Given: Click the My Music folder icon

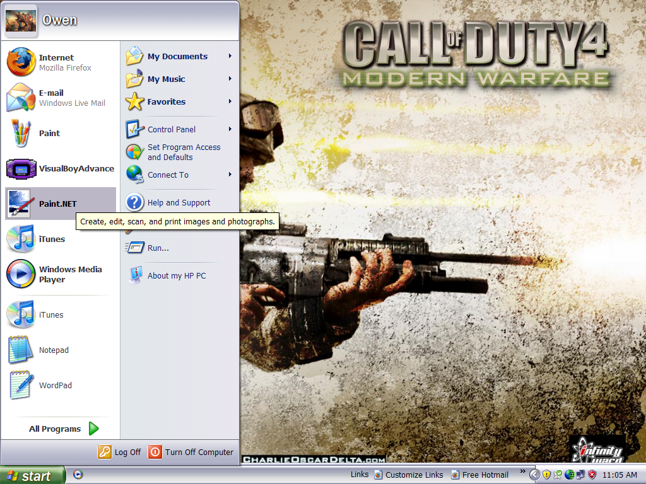Looking at the screenshot, I should click(x=134, y=79).
